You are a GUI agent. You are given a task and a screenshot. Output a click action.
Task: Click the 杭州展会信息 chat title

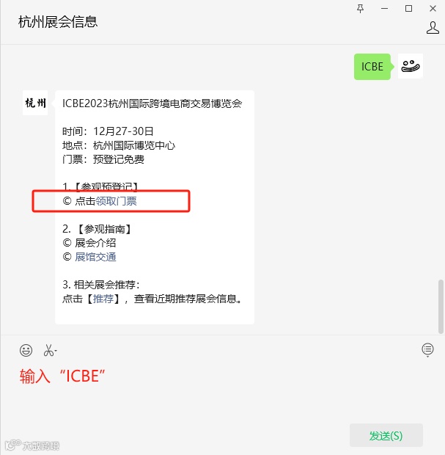58,22
